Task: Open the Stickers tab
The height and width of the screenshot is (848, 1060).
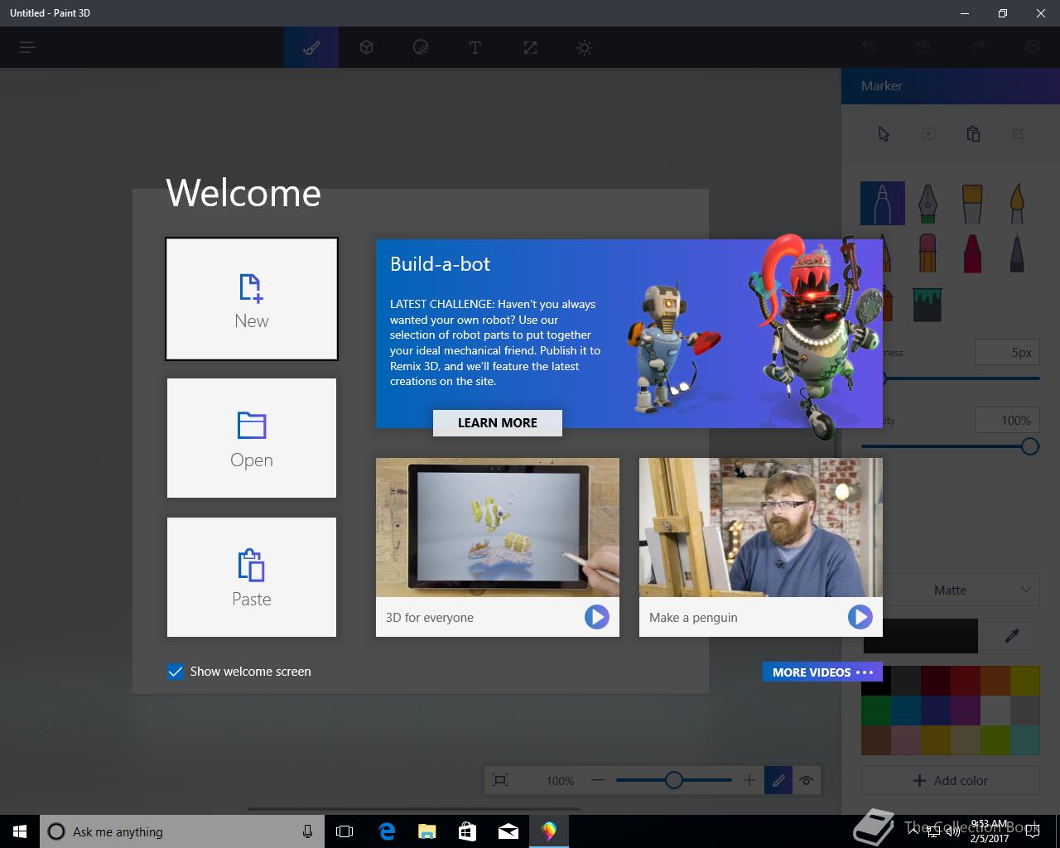Action: coord(421,47)
